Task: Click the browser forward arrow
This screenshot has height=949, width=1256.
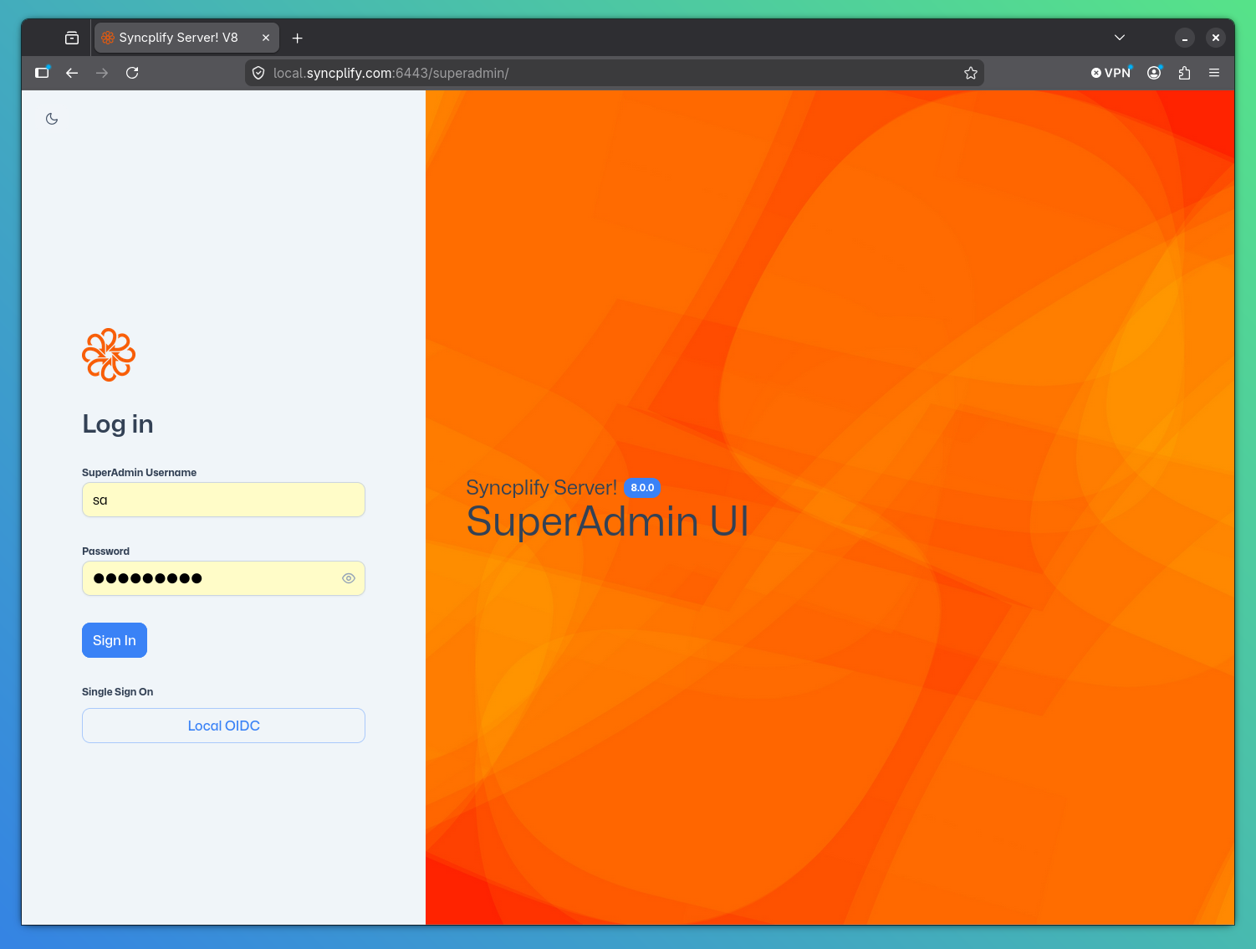Action: (102, 73)
